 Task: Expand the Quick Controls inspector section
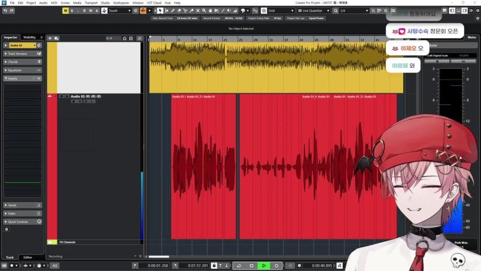pyautogui.click(x=23, y=221)
